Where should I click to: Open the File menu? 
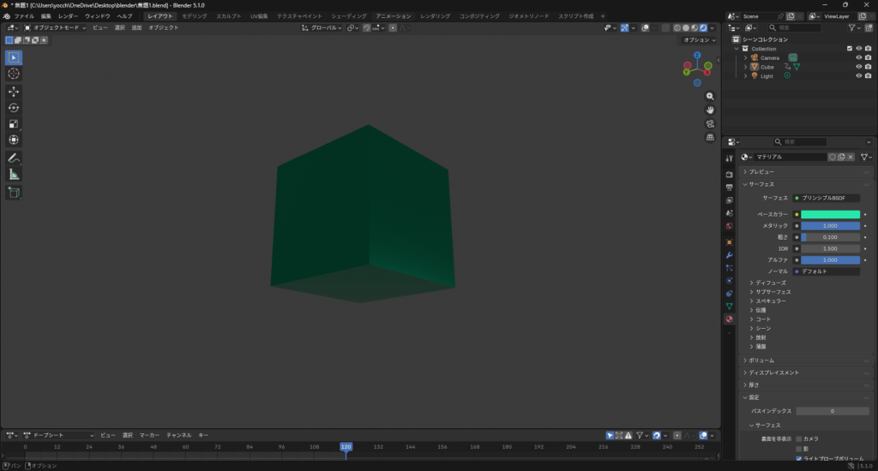24,16
